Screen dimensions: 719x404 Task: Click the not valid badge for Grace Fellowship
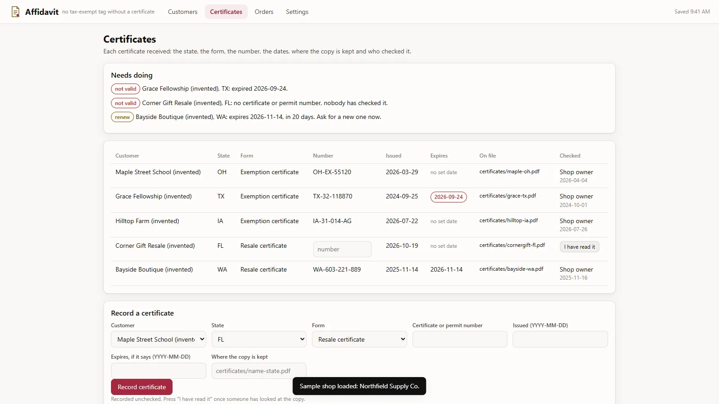pos(125,89)
